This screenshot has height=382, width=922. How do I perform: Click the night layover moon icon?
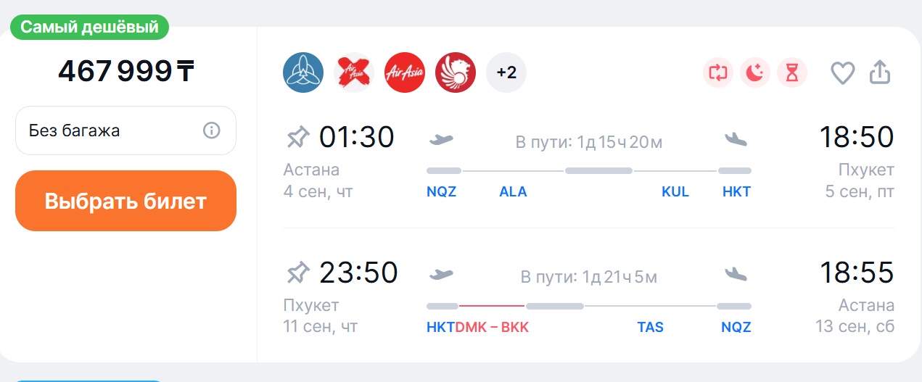pos(755,72)
